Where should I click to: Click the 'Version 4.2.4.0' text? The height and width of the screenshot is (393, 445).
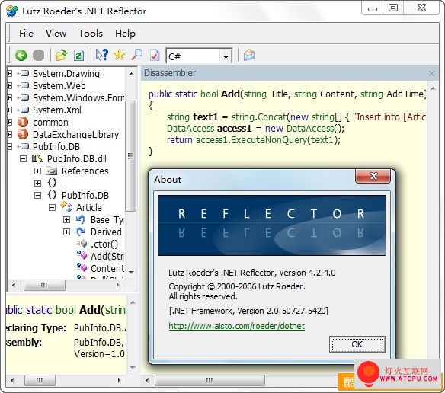307,273
